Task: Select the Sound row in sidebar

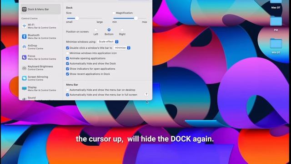Action: [40, 98]
